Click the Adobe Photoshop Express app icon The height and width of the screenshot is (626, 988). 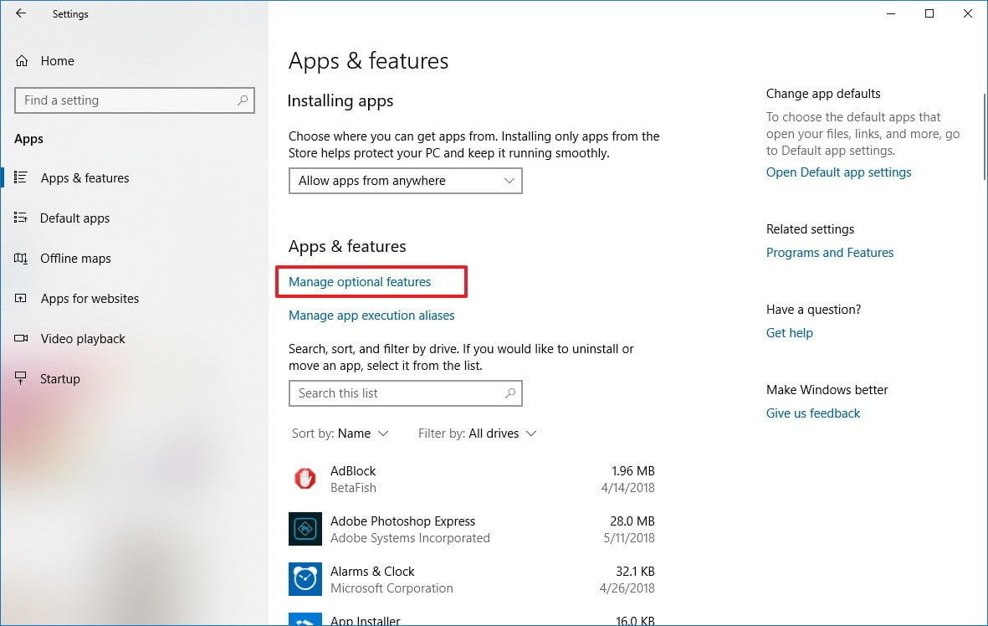click(x=305, y=529)
